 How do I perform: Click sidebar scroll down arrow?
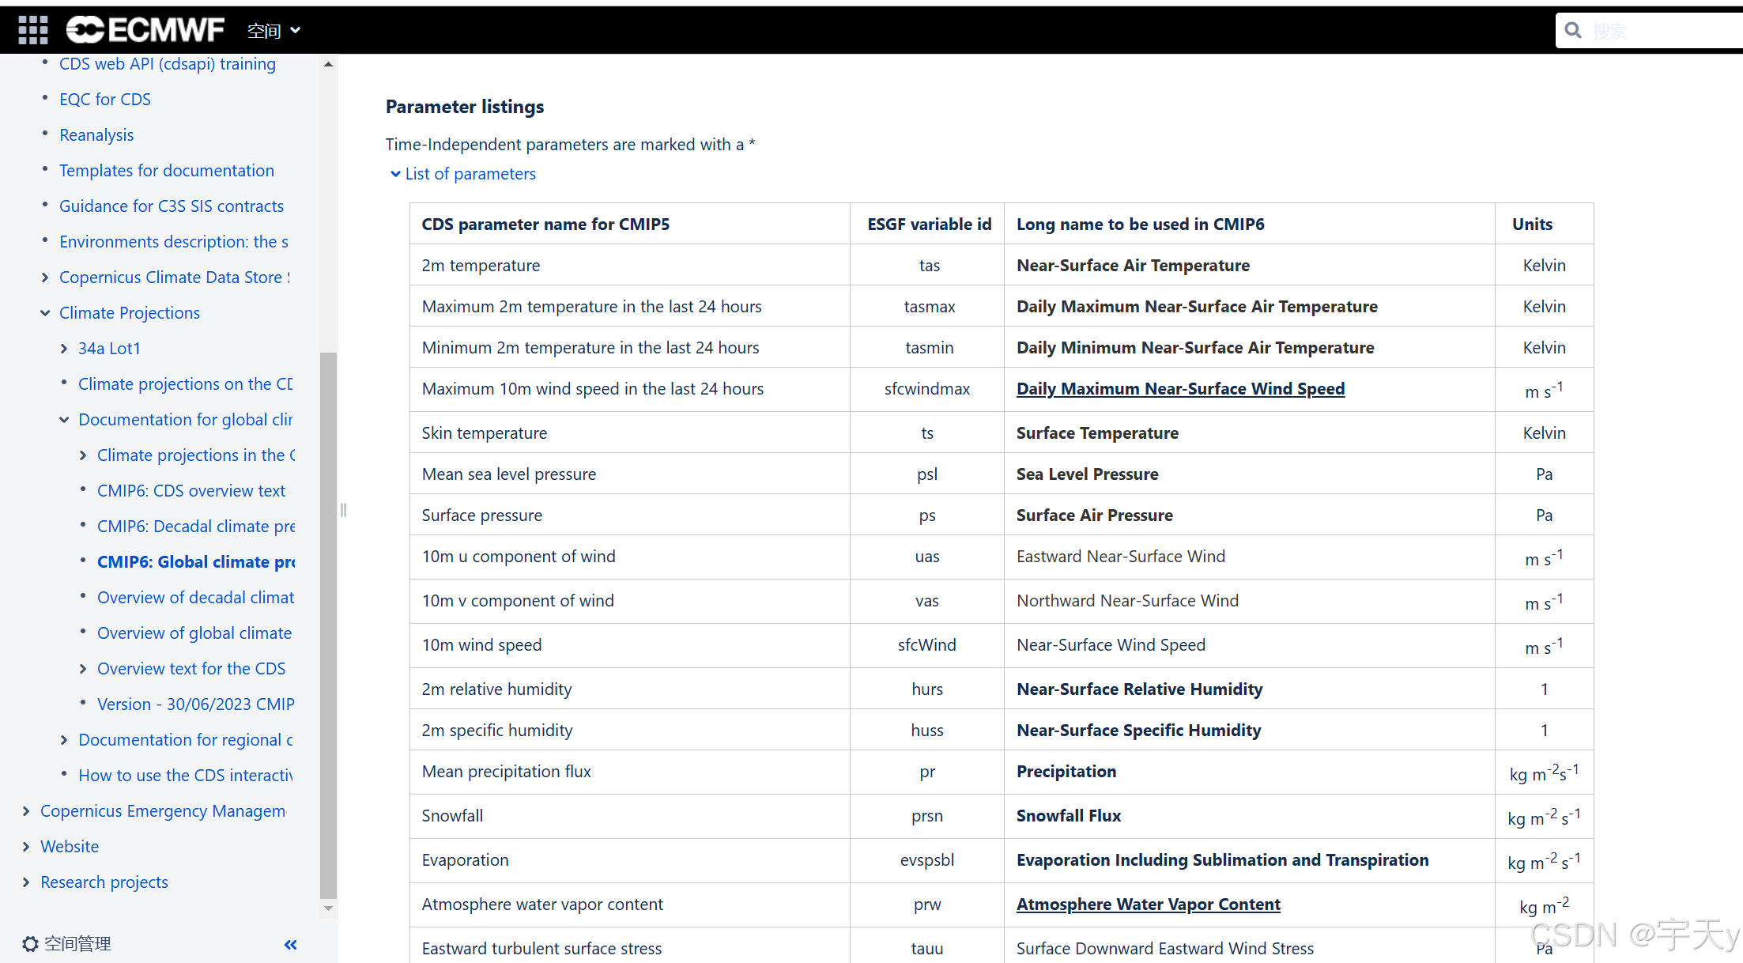pos(328,908)
